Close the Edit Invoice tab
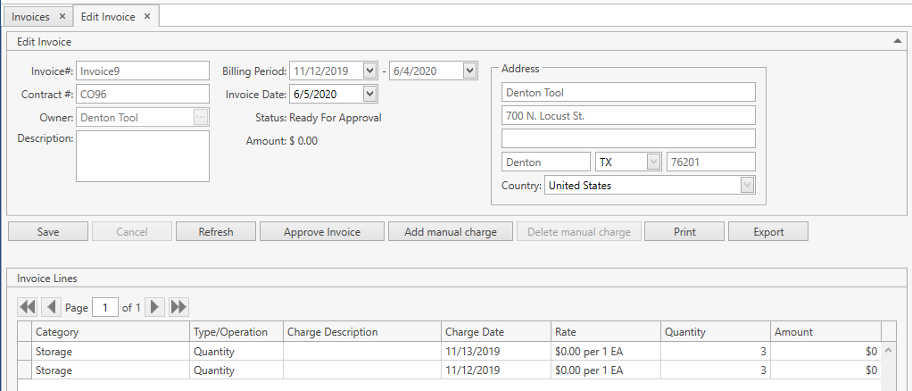 click(147, 17)
